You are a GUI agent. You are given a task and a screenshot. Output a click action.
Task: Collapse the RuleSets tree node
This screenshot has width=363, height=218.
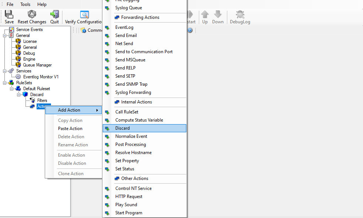pyautogui.click(x=5, y=83)
